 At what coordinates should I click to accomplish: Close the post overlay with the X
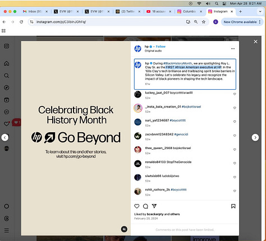(x=255, y=41)
